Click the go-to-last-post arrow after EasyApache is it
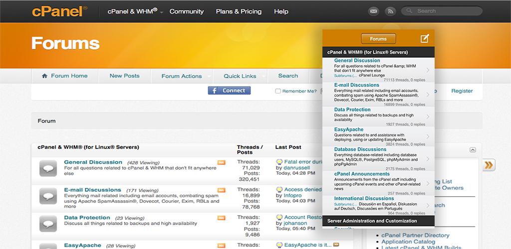The width and height of the screenshot is (511, 249). point(336,245)
